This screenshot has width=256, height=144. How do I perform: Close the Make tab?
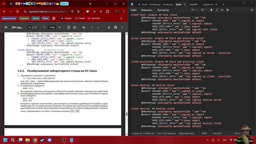pyautogui.click(x=184, y=4)
